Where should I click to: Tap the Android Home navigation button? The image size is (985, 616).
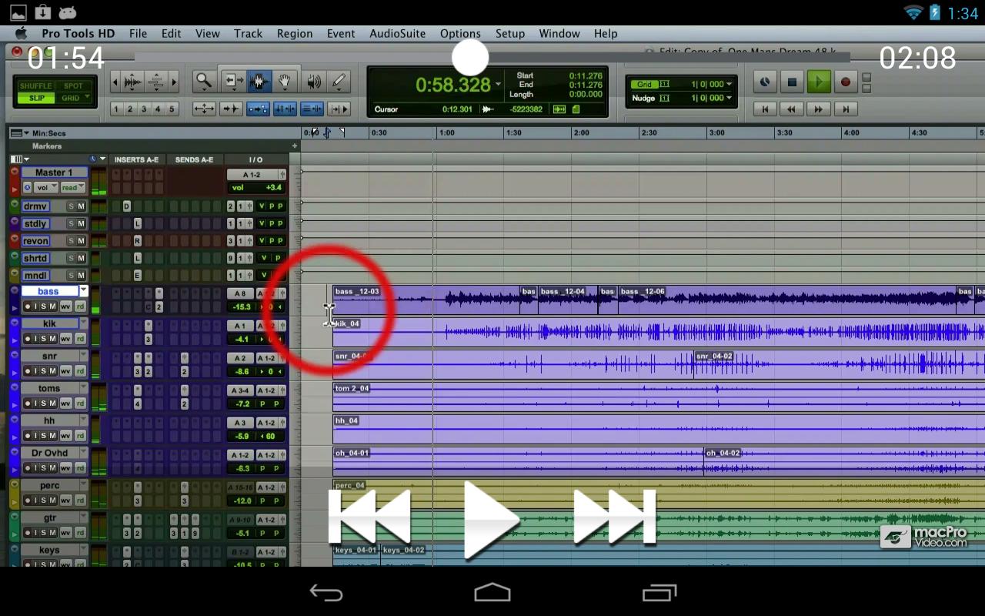click(x=492, y=592)
